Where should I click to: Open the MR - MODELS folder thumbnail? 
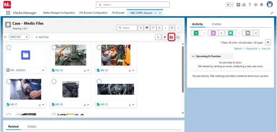click(26, 55)
